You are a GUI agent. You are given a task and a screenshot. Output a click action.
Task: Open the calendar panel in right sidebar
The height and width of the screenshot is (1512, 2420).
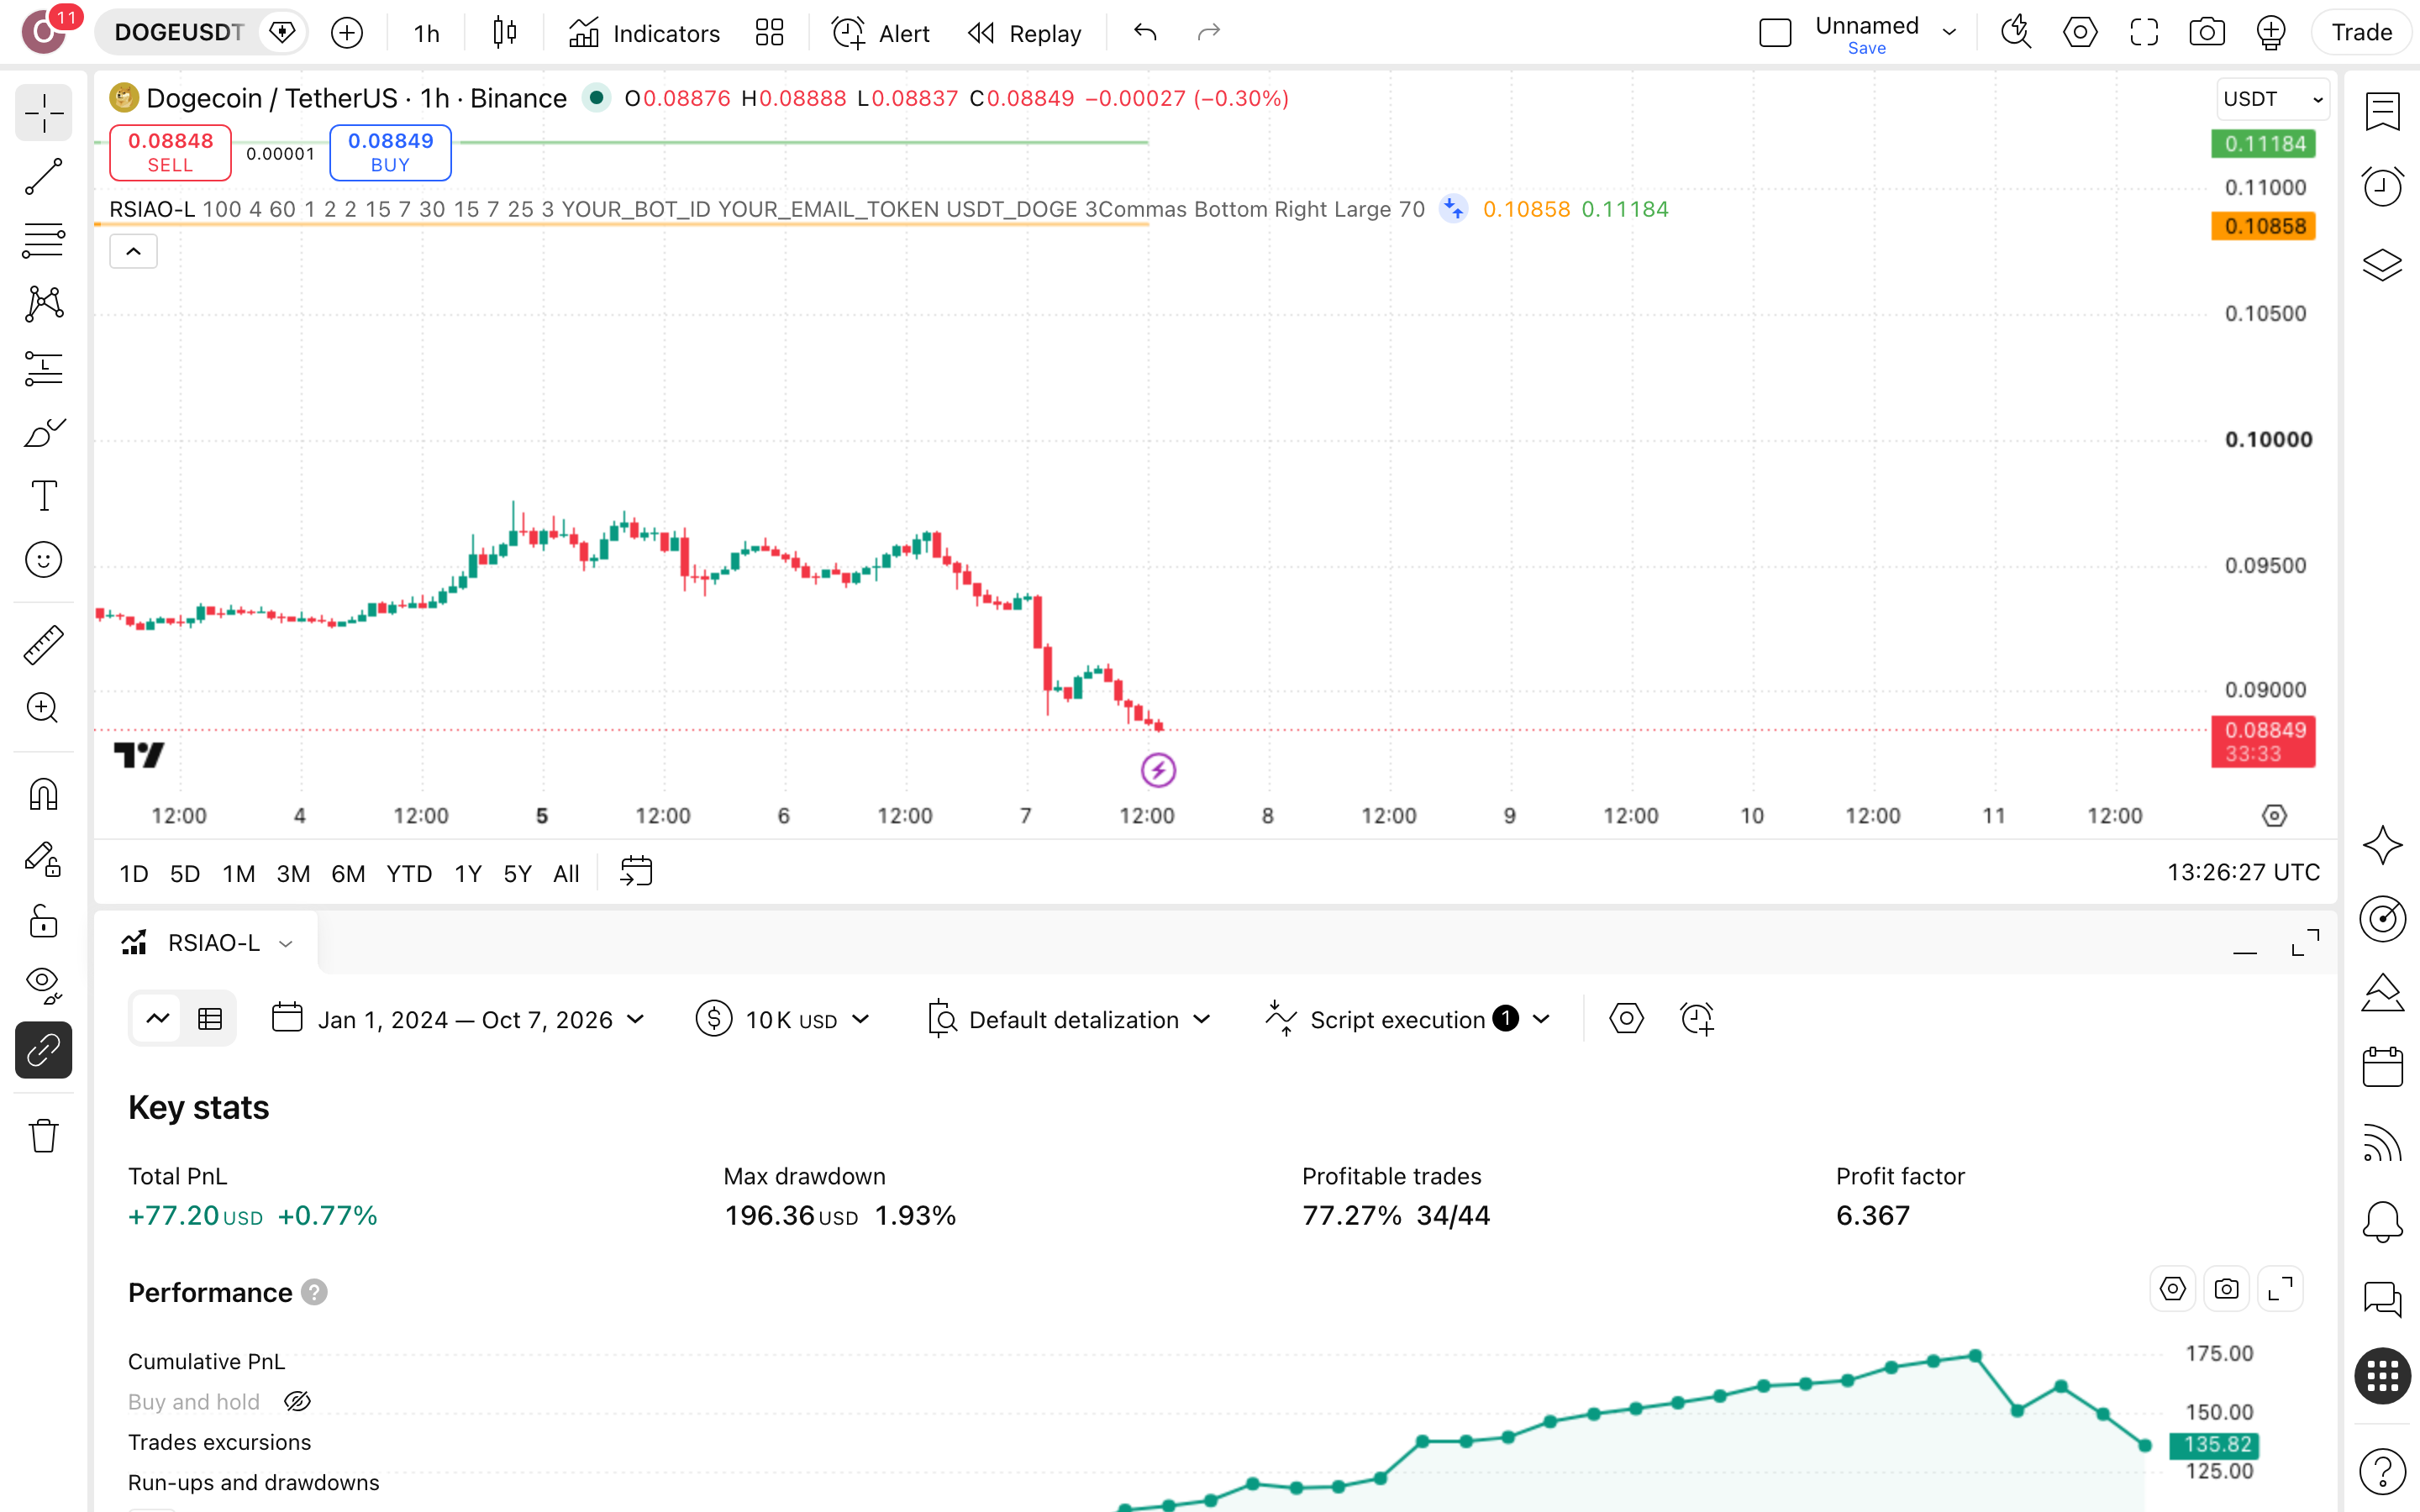(x=2383, y=1067)
